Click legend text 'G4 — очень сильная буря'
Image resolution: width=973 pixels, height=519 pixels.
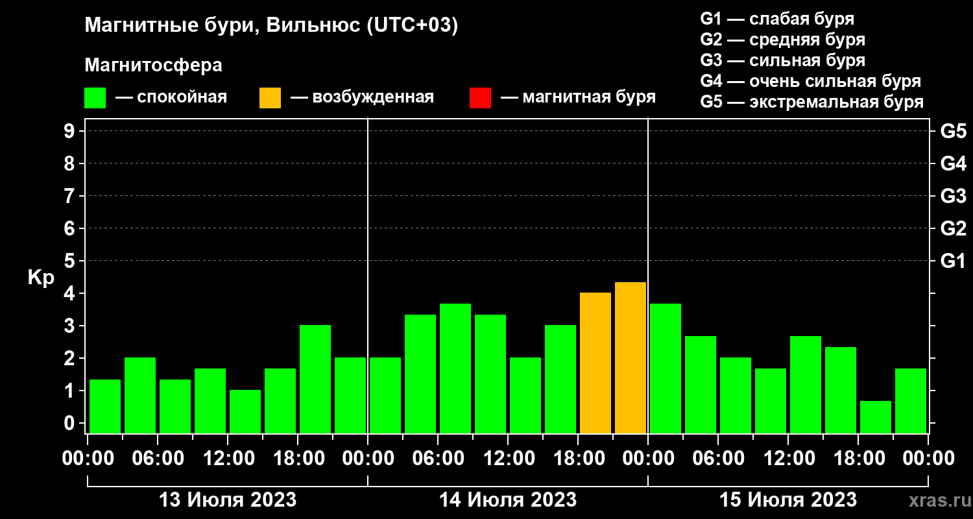(x=811, y=81)
